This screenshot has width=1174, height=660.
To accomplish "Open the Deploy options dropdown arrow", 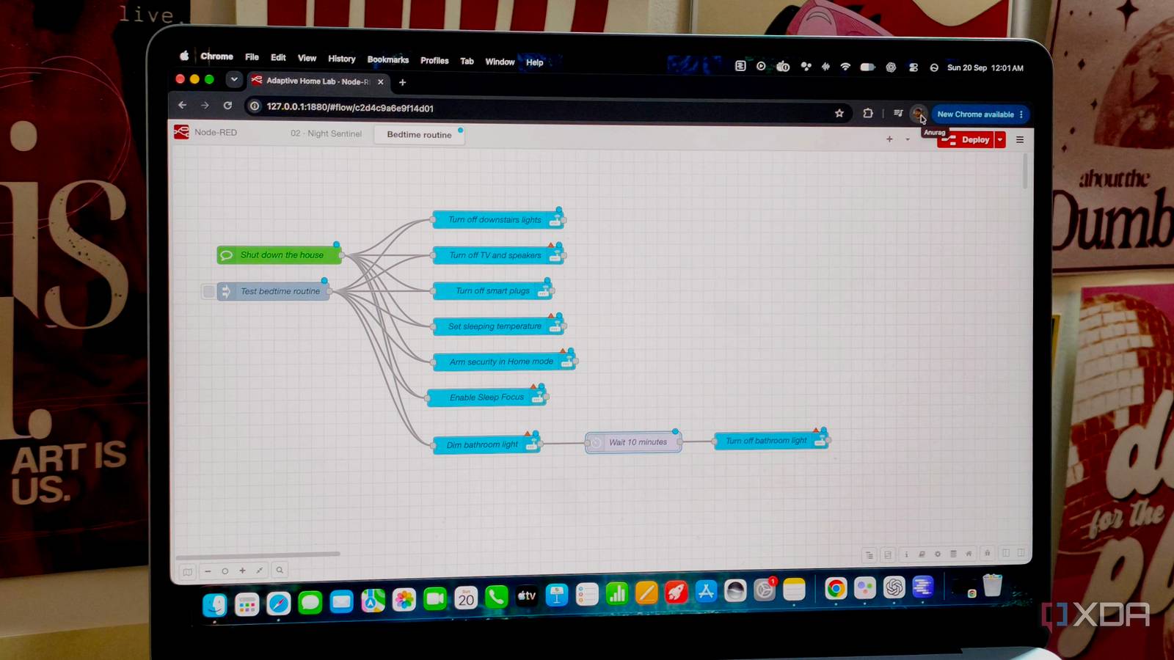I will coord(1000,139).
